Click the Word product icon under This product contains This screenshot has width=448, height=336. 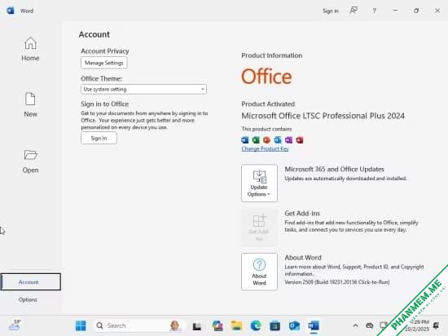[245, 140]
